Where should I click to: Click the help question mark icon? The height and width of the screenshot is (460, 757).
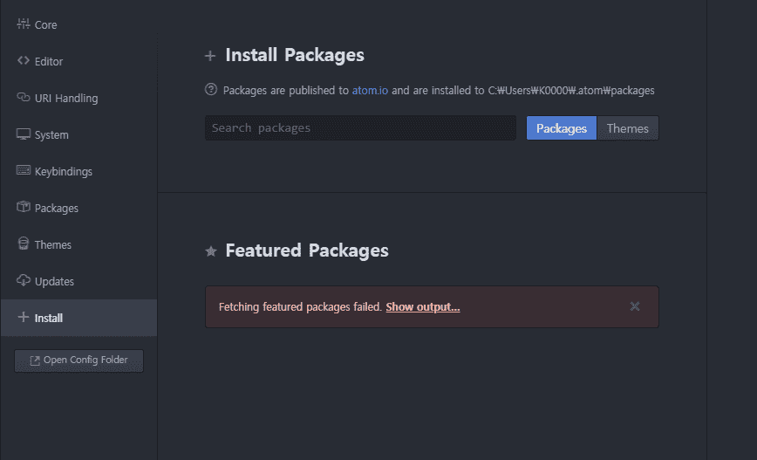[x=211, y=90]
